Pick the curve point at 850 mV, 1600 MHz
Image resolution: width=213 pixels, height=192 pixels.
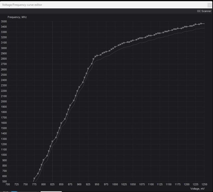(61, 123)
